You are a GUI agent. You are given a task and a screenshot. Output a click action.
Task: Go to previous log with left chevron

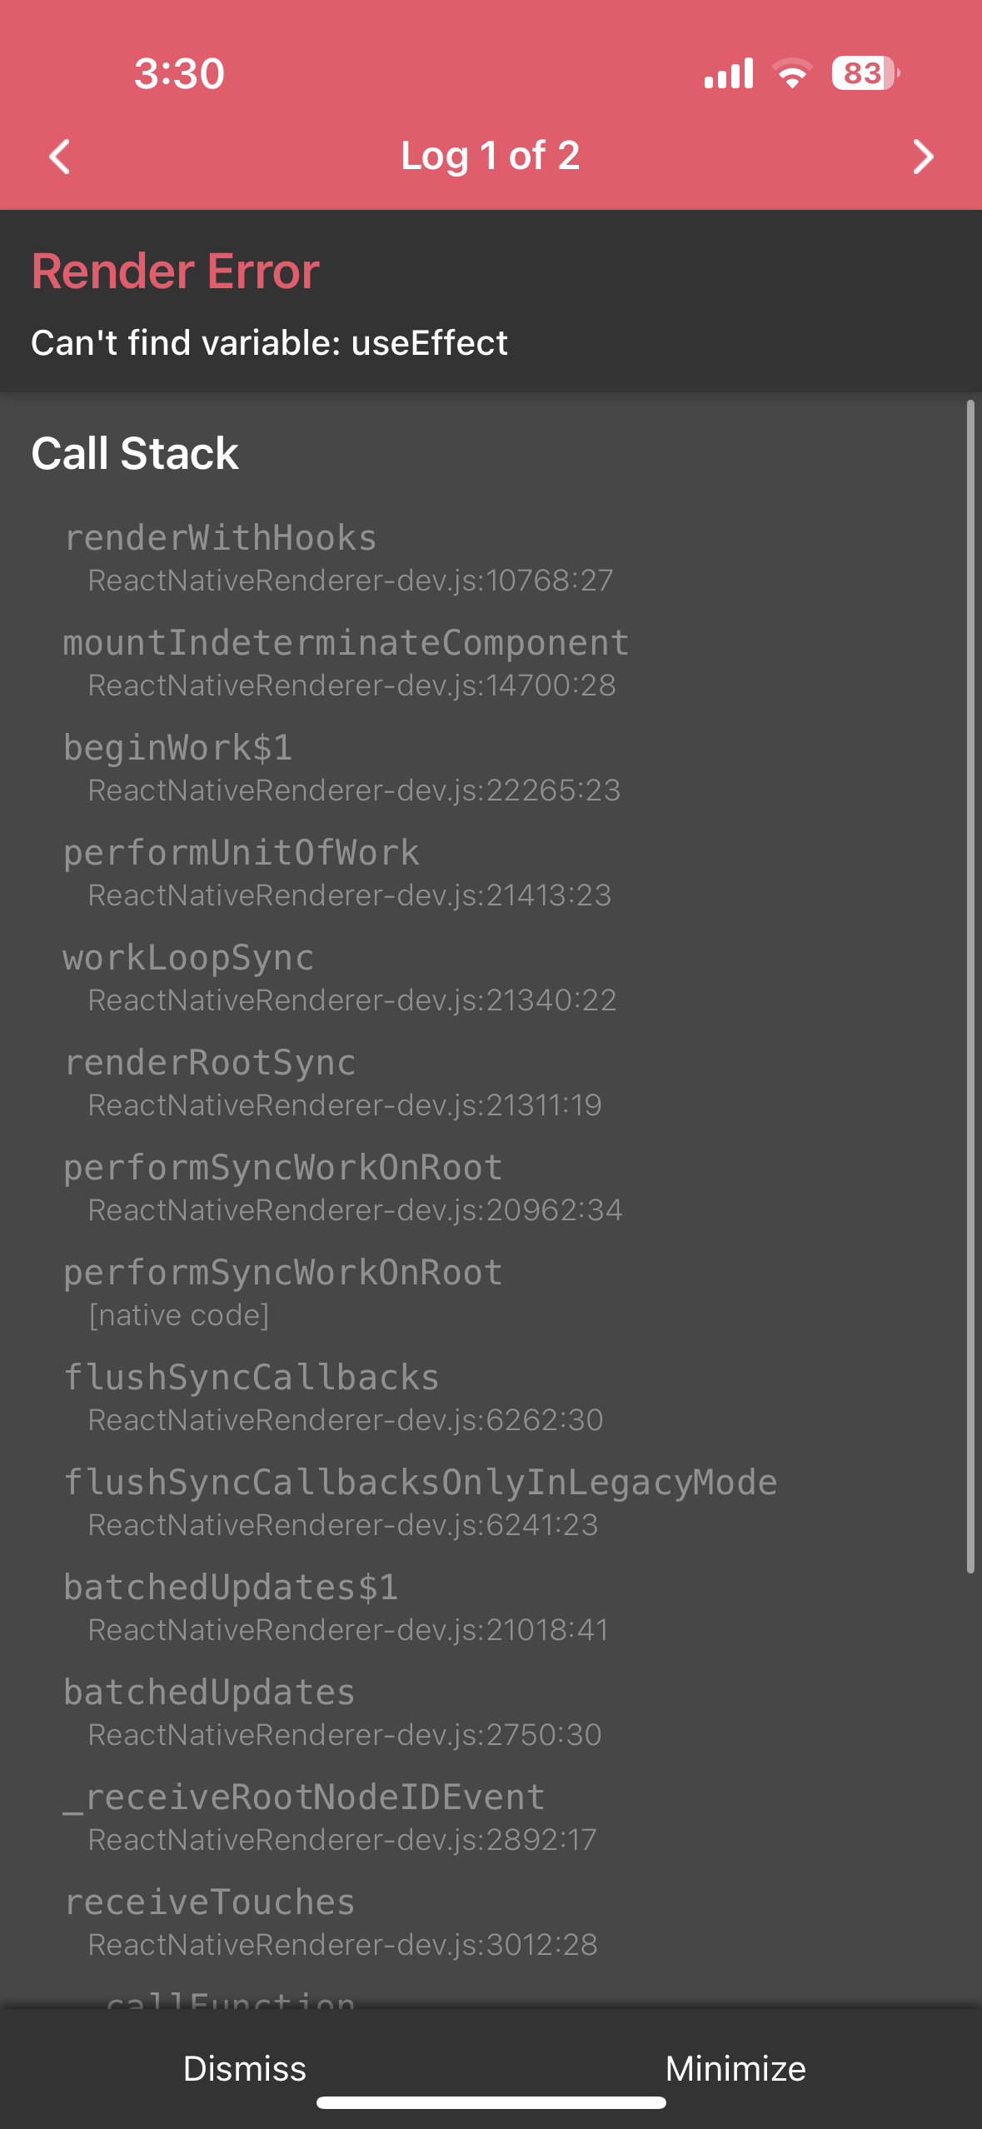(59, 157)
